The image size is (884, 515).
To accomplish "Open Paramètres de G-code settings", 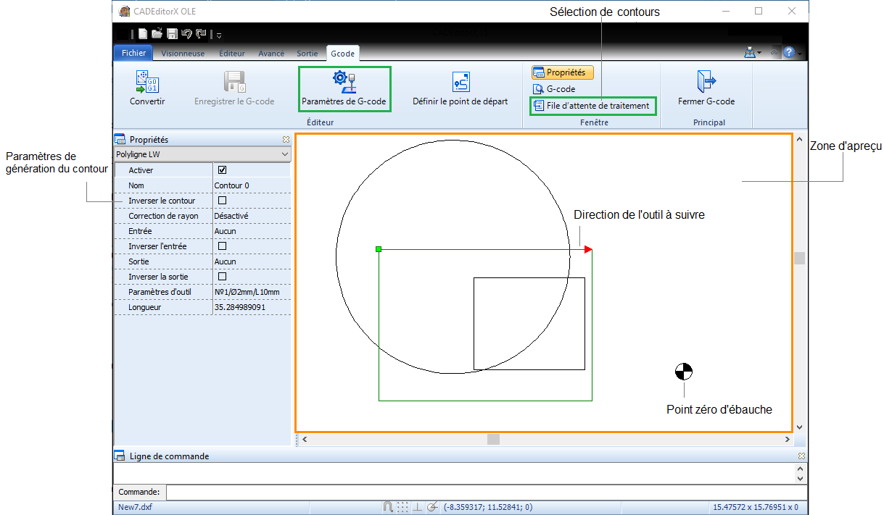I will [x=344, y=88].
